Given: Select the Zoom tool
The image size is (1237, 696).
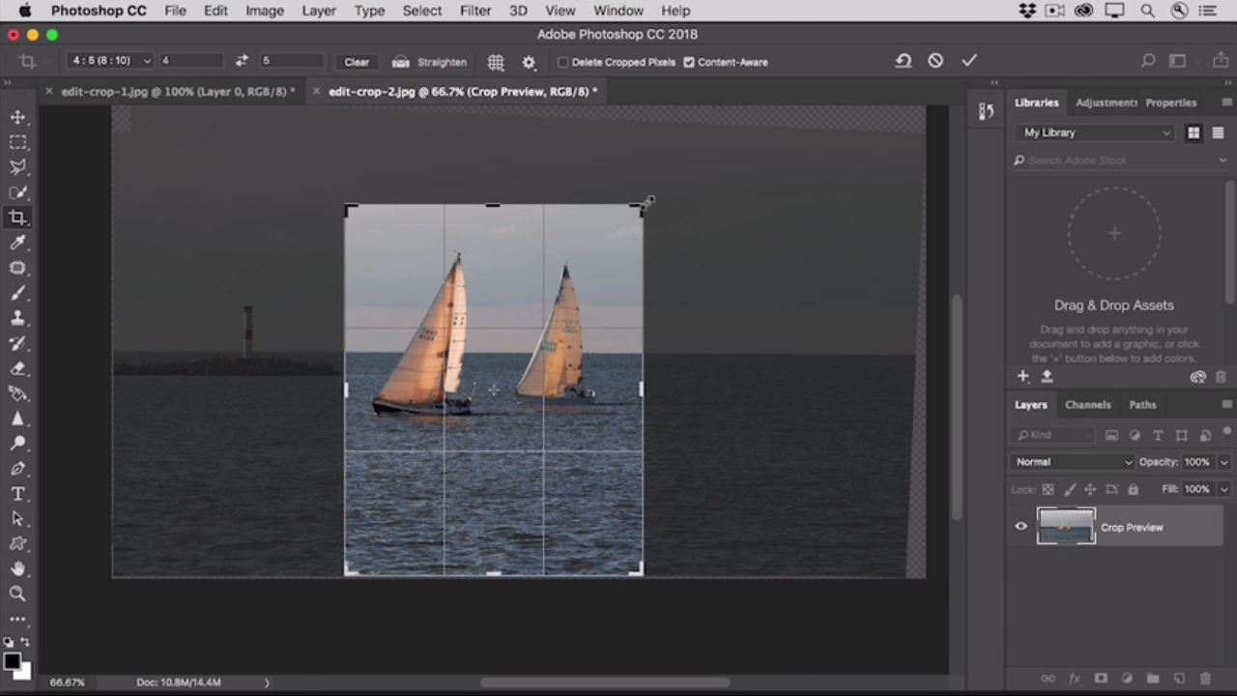Looking at the screenshot, I should click(x=17, y=594).
